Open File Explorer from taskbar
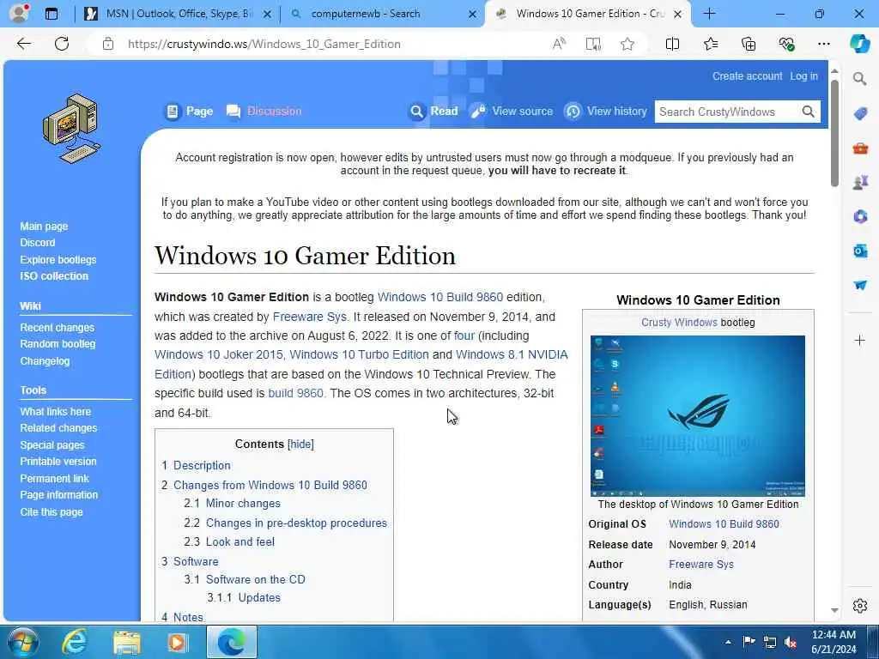 click(x=127, y=642)
